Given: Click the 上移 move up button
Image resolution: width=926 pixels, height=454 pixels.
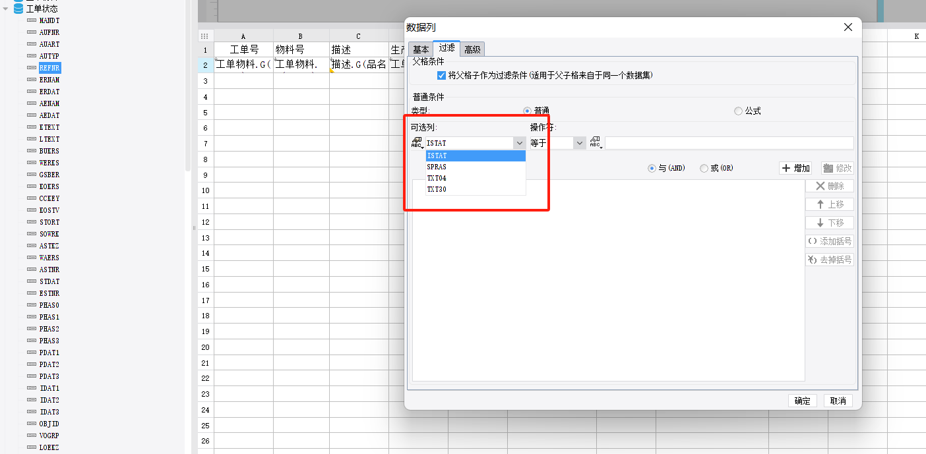Looking at the screenshot, I should coord(830,204).
